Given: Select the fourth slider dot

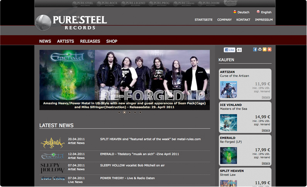Looking at the screenshot, I should (x=135, y=112).
